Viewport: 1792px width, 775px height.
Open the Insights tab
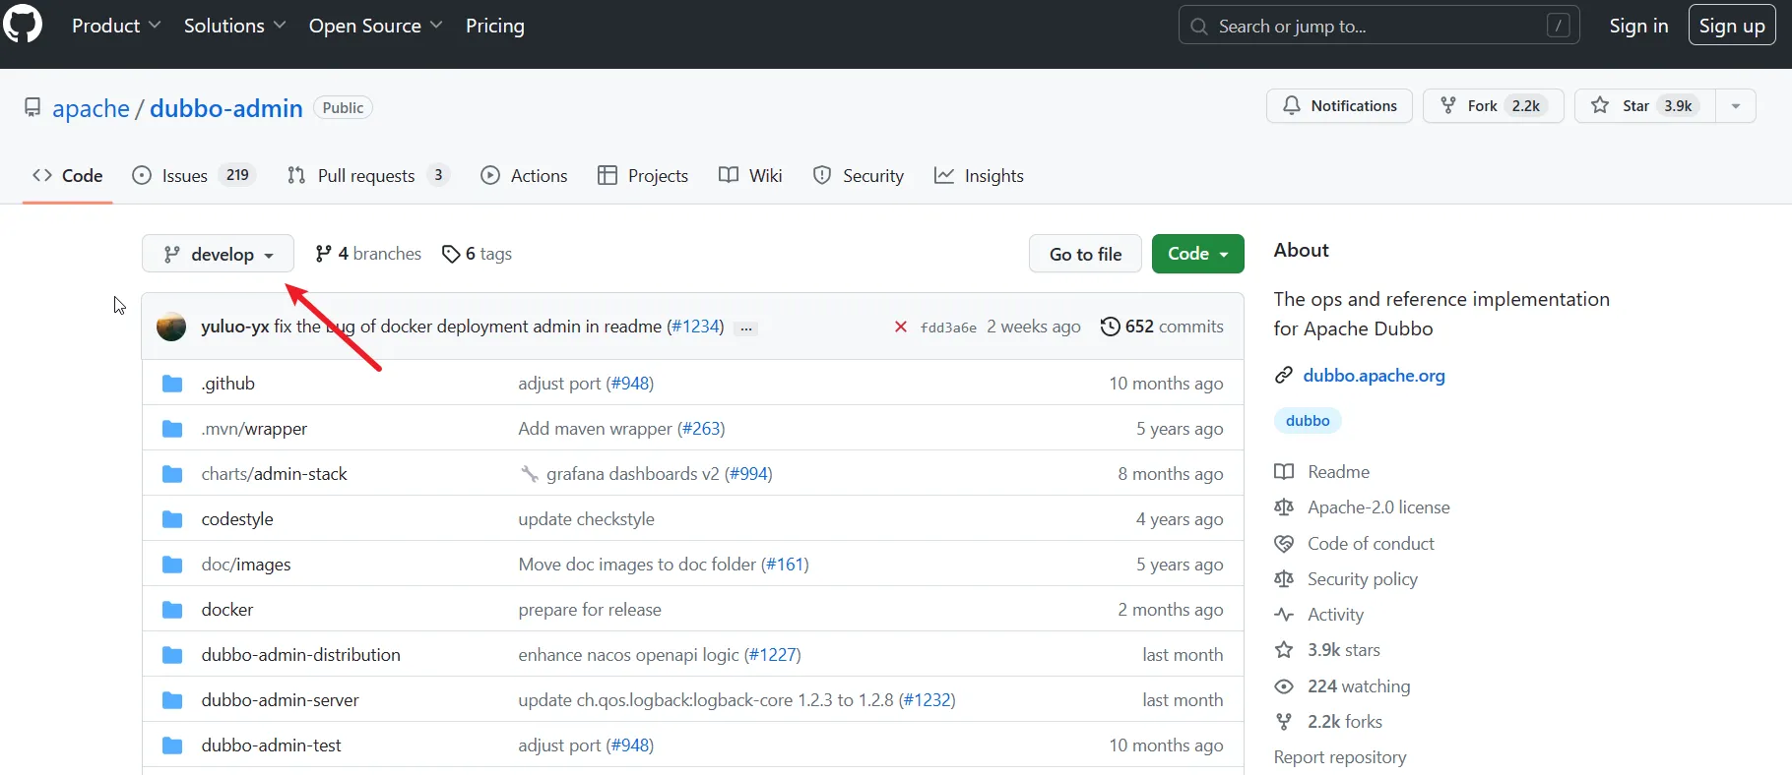pos(979,175)
